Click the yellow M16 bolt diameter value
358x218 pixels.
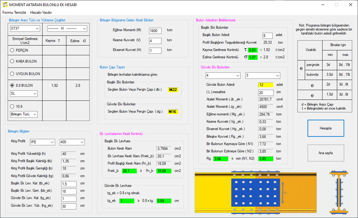[173, 112]
